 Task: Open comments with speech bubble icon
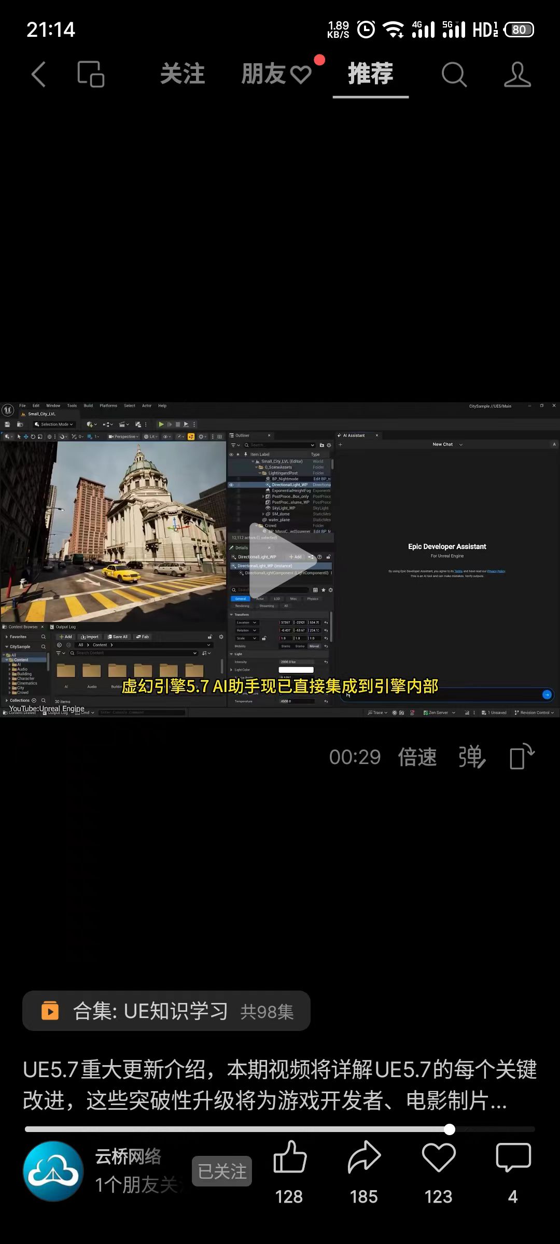coord(513,1157)
